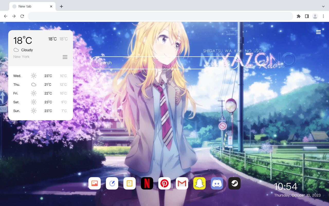Open the page hamburger menu at top right
The image size is (329, 206).
point(318,32)
